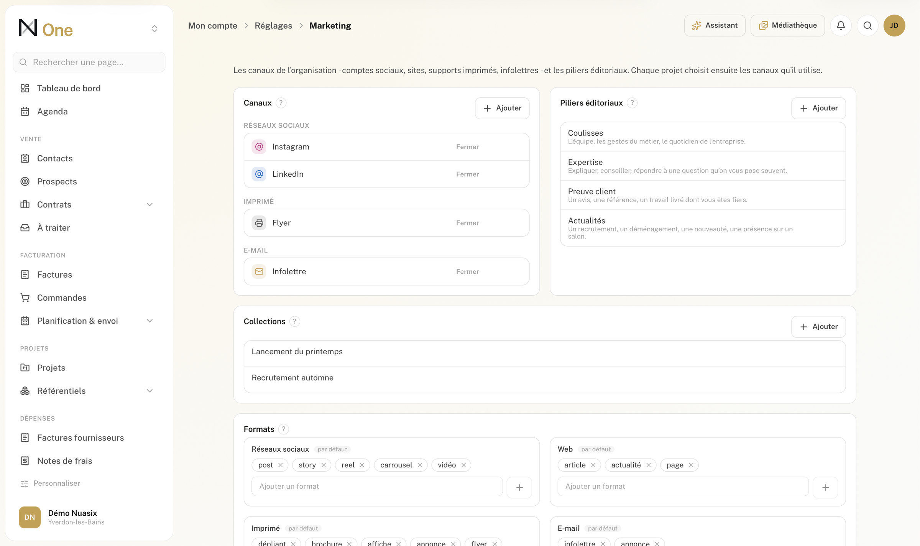This screenshot has width=920, height=546.
Task: Open the Démo Nuasix organization profile
Action: [x=89, y=517]
